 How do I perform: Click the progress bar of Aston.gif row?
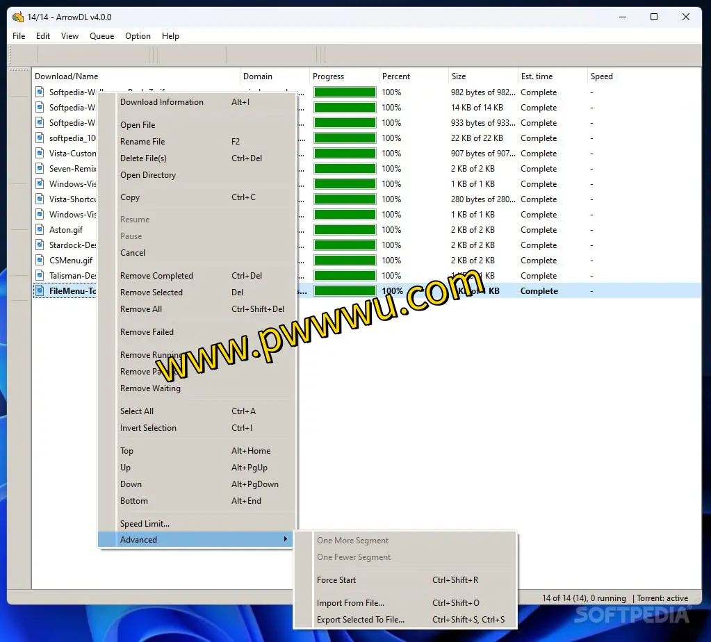point(345,230)
